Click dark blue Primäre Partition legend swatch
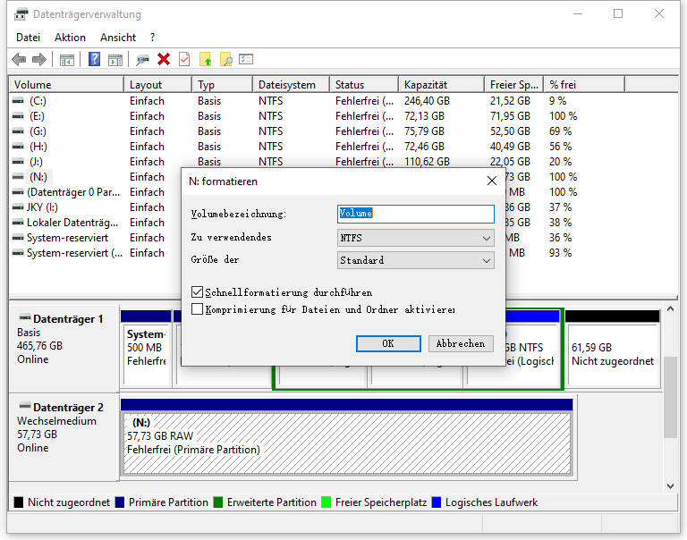The width and height of the screenshot is (687, 540). tap(120, 502)
